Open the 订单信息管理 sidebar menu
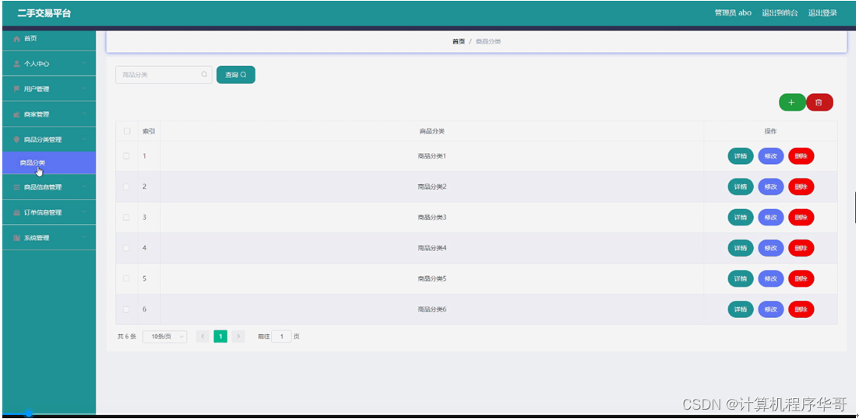859x419 pixels. pyautogui.click(x=49, y=212)
